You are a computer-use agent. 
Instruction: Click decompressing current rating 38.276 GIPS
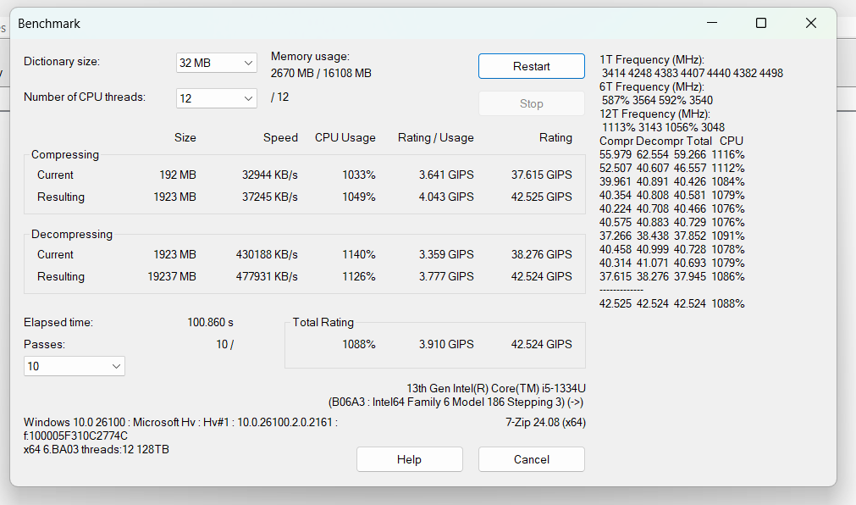point(542,255)
